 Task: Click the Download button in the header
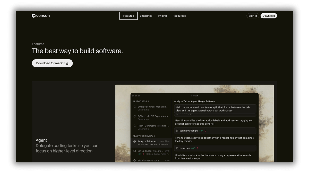[269, 16]
